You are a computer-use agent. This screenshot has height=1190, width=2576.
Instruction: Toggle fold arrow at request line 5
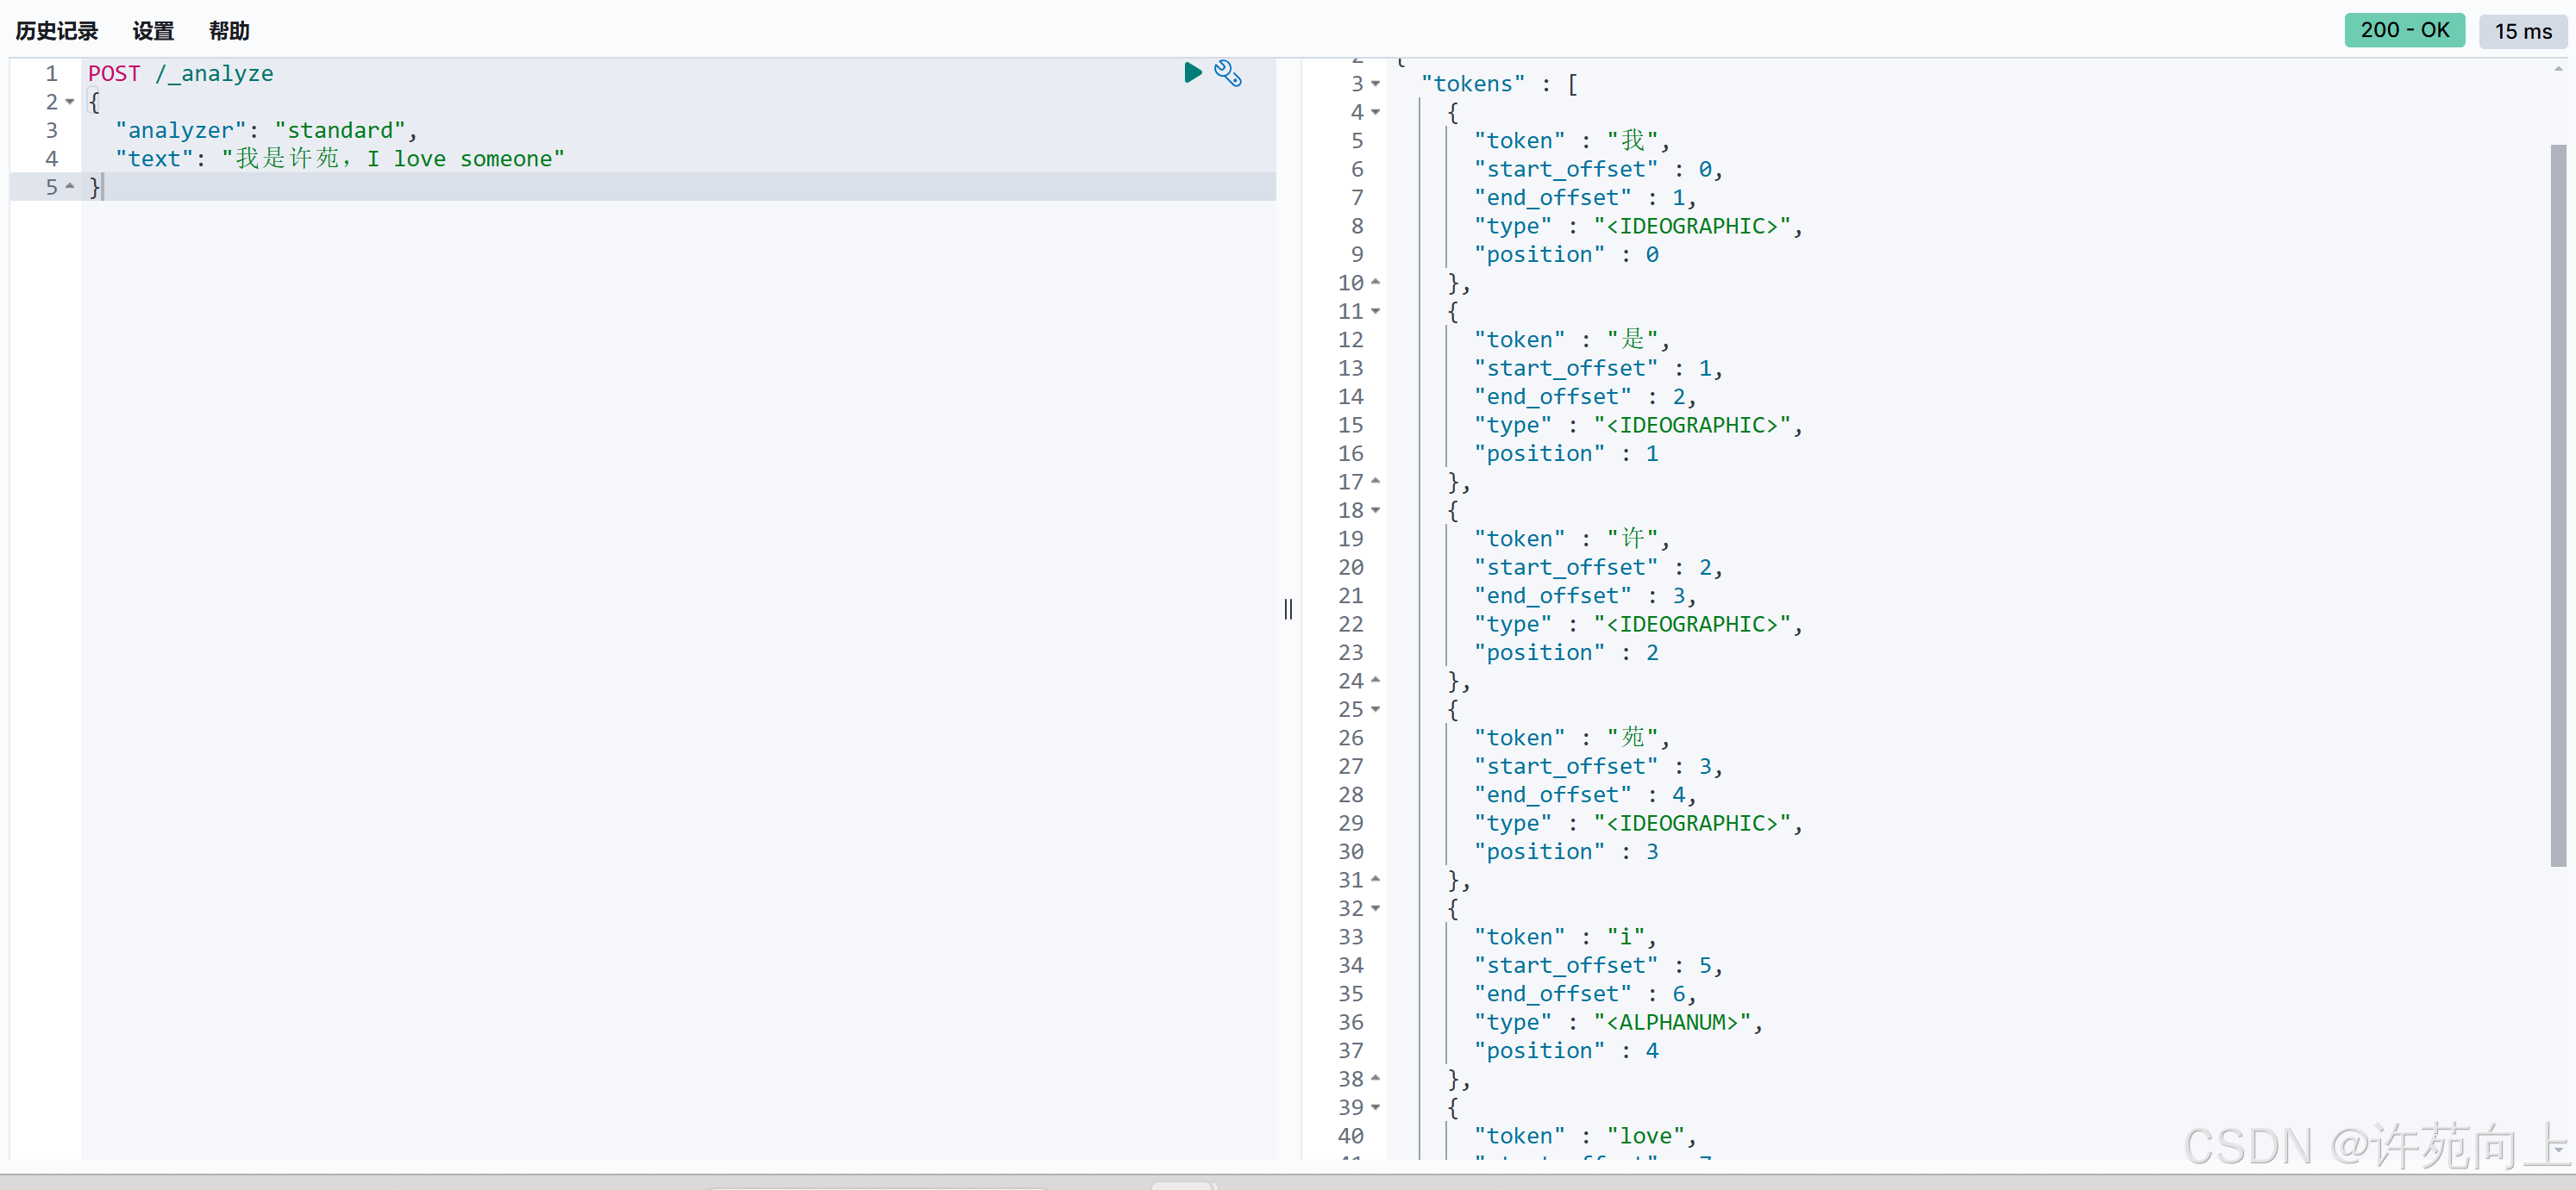point(70,187)
